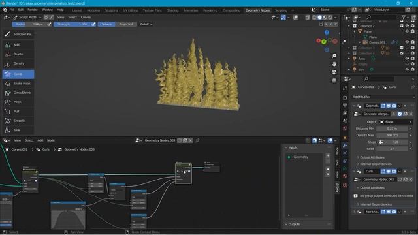The width and height of the screenshot is (418, 235).
Task: Toggle render camera for Plane in outliner
Action: [413, 31]
